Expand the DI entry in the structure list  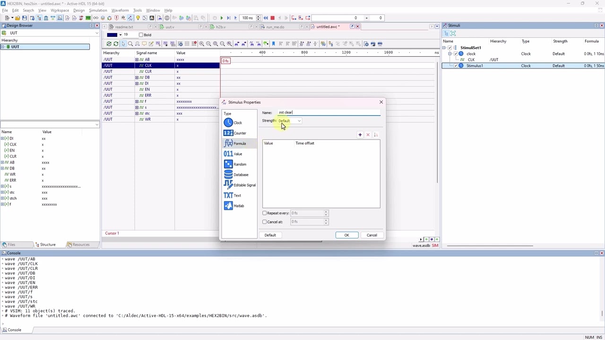pyautogui.click(x=2, y=138)
